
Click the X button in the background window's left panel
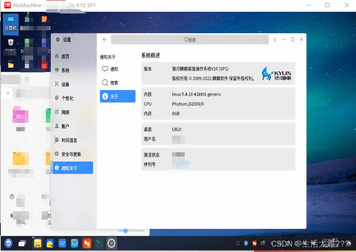tap(8, 93)
